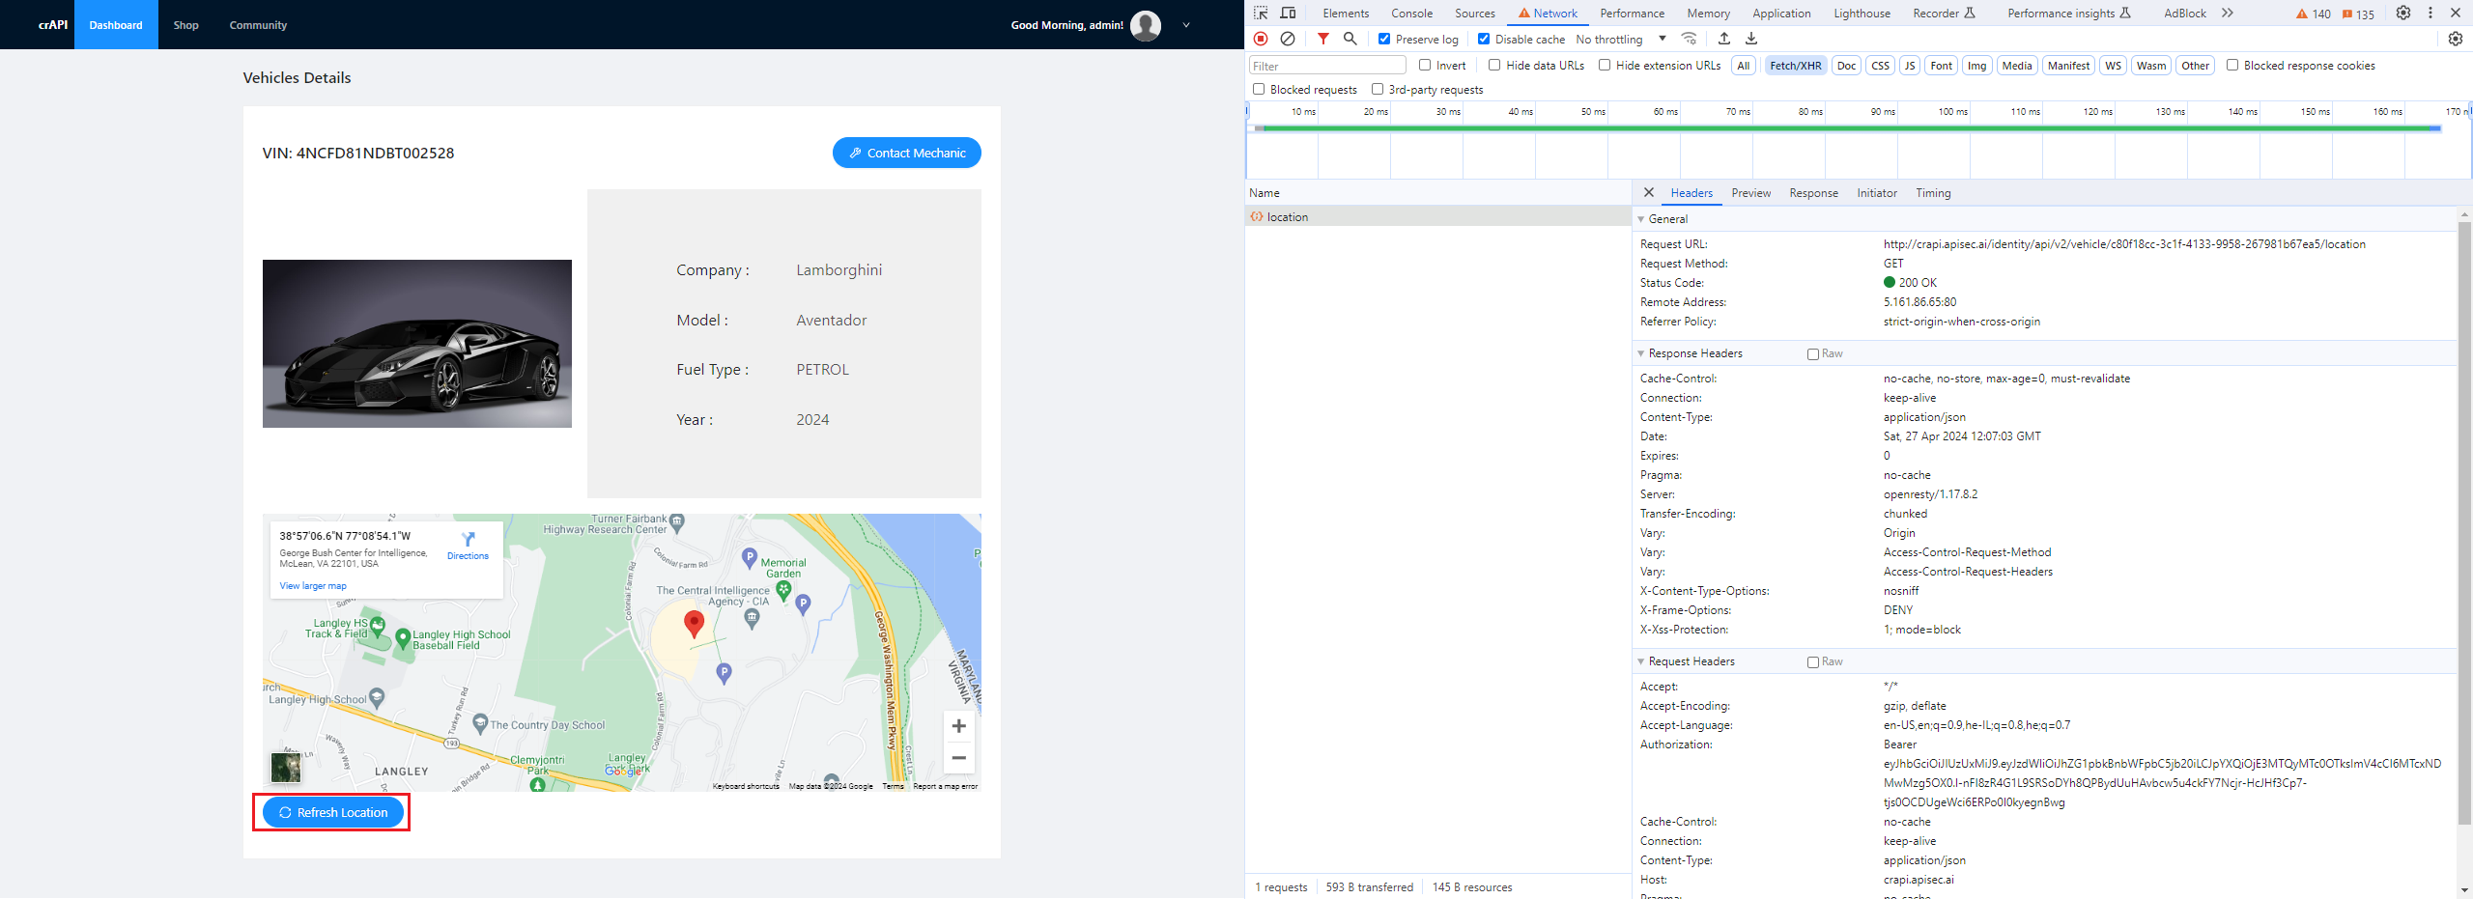Zoom out on the map
This screenshot has height=899, width=2473.
click(x=958, y=757)
